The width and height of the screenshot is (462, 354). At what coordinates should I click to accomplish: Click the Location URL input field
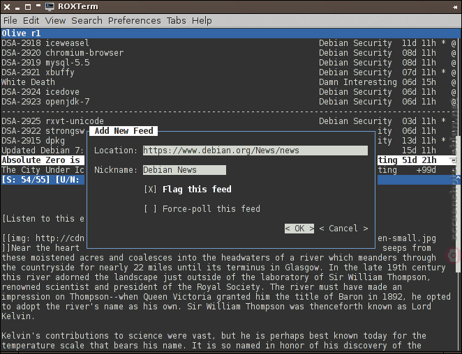255,151
